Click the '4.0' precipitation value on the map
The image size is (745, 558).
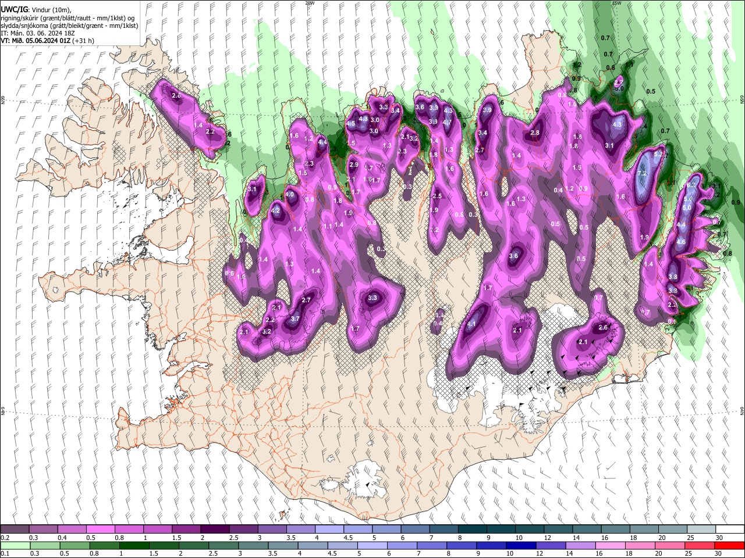pyautogui.click(x=290, y=195)
